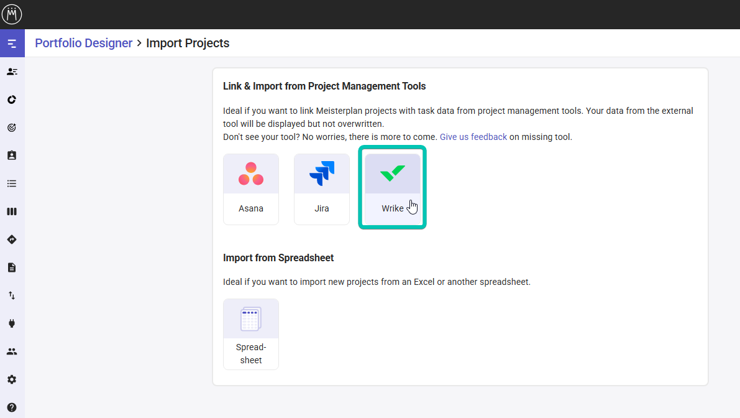Click the highlighted Portfolio Designer sidebar icon

click(12, 43)
